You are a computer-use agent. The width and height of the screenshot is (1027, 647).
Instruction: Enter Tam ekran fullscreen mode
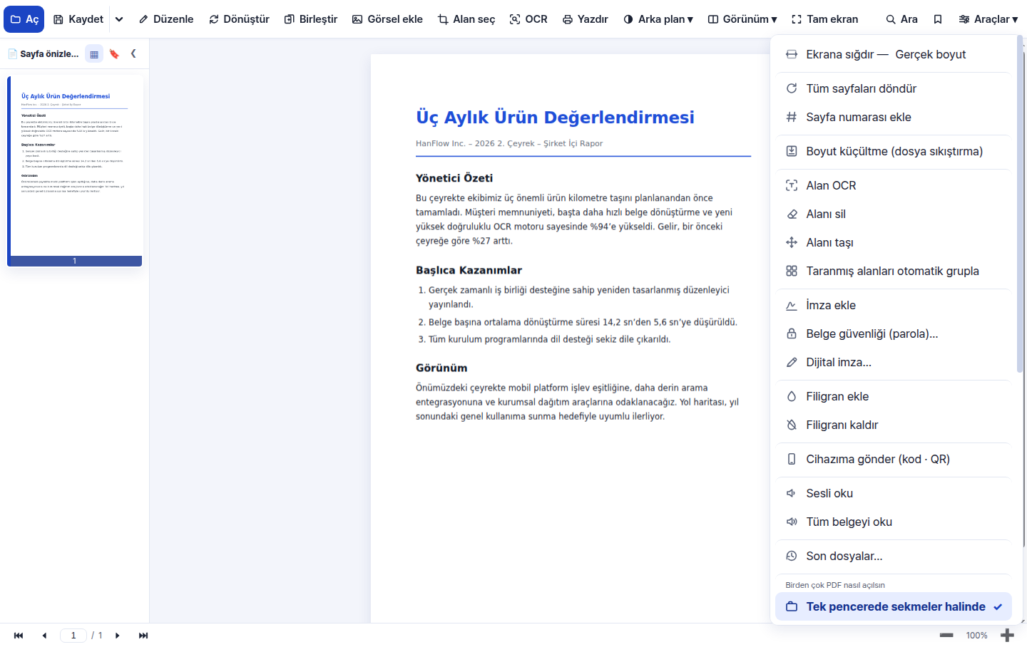coord(825,19)
